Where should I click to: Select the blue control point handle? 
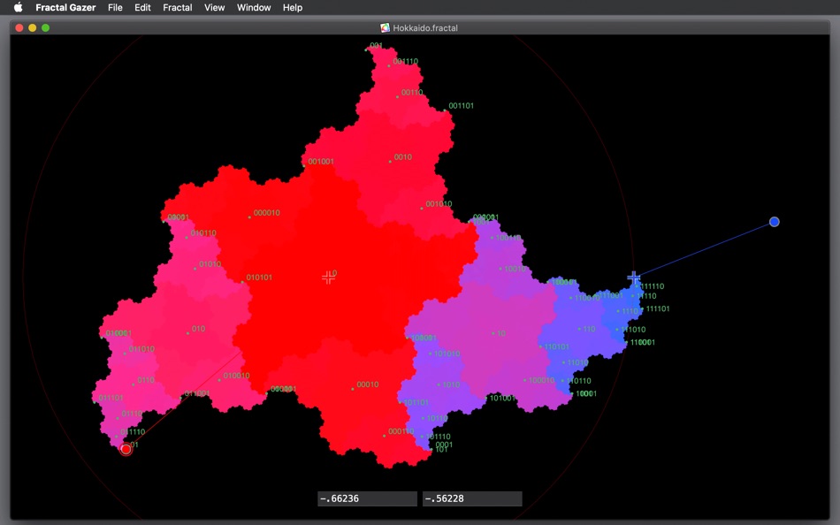click(774, 222)
